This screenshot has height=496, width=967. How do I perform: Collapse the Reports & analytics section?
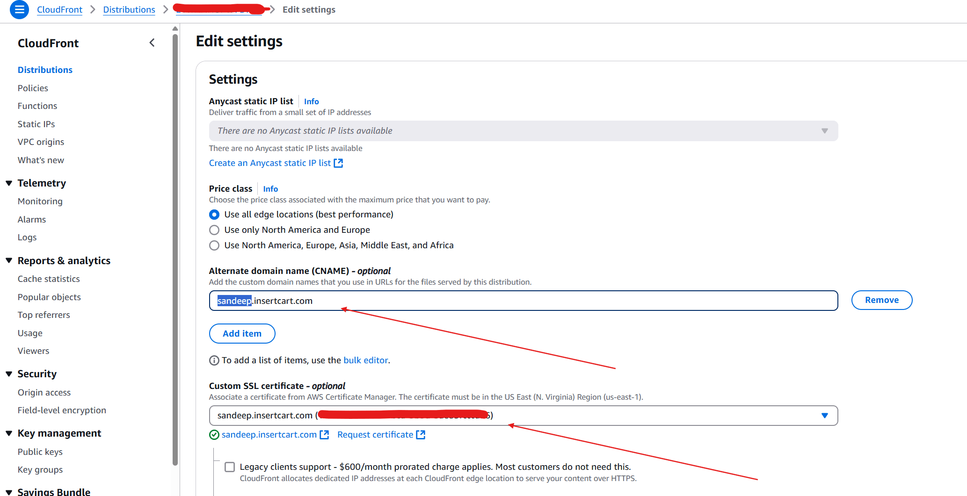tap(9, 261)
